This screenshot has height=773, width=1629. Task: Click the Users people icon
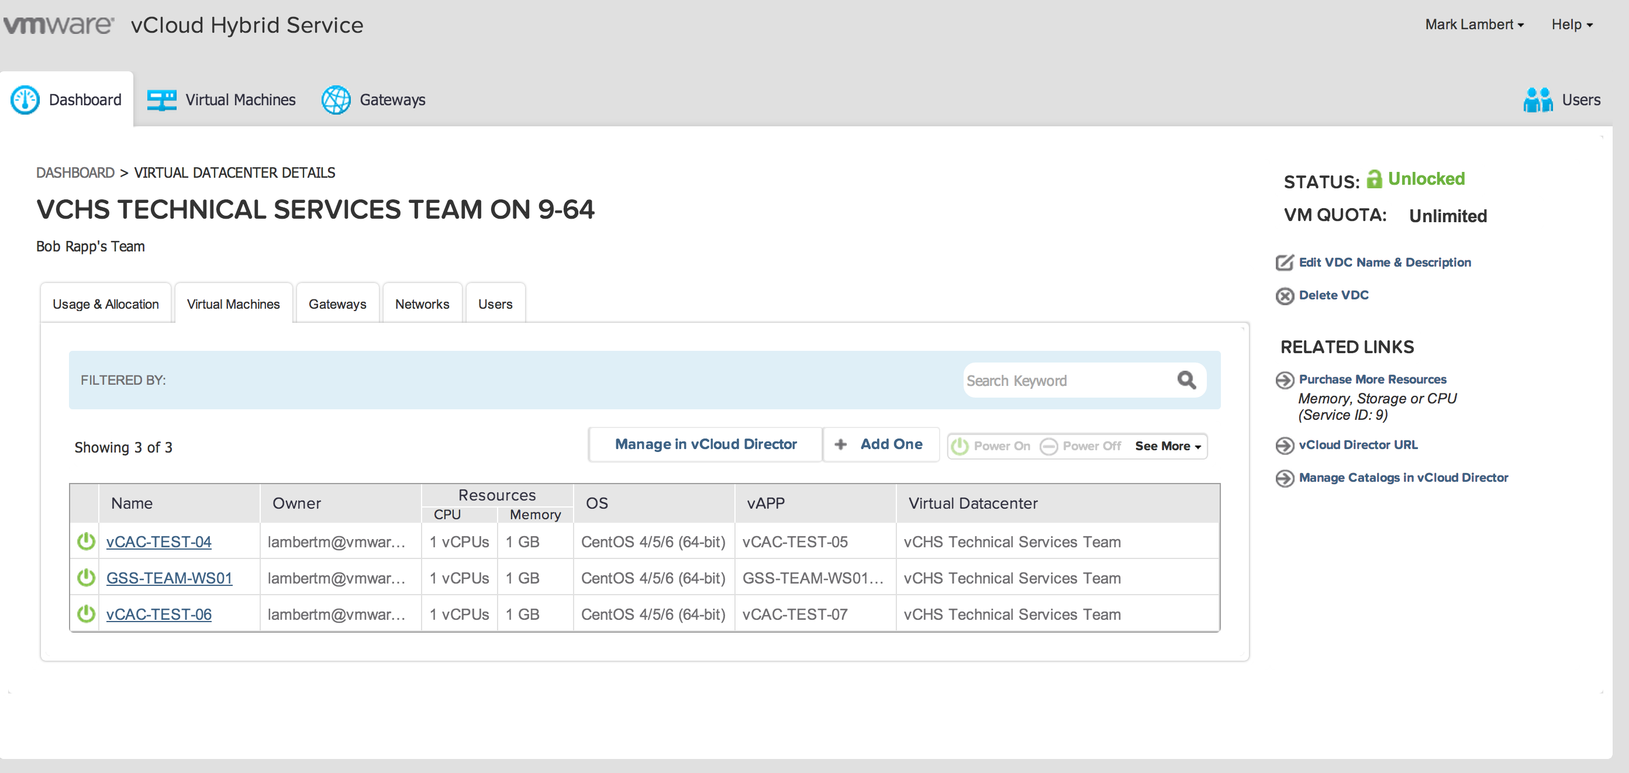[x=1537, y=100]
